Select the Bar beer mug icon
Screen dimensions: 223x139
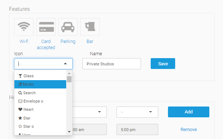point(90,27)
